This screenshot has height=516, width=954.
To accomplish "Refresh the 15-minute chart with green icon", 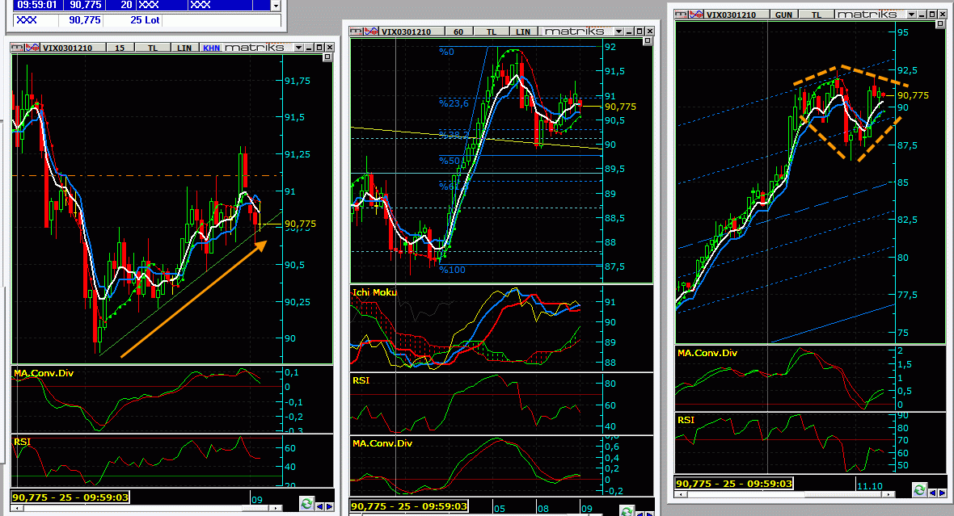I will [x=307, y=504].
